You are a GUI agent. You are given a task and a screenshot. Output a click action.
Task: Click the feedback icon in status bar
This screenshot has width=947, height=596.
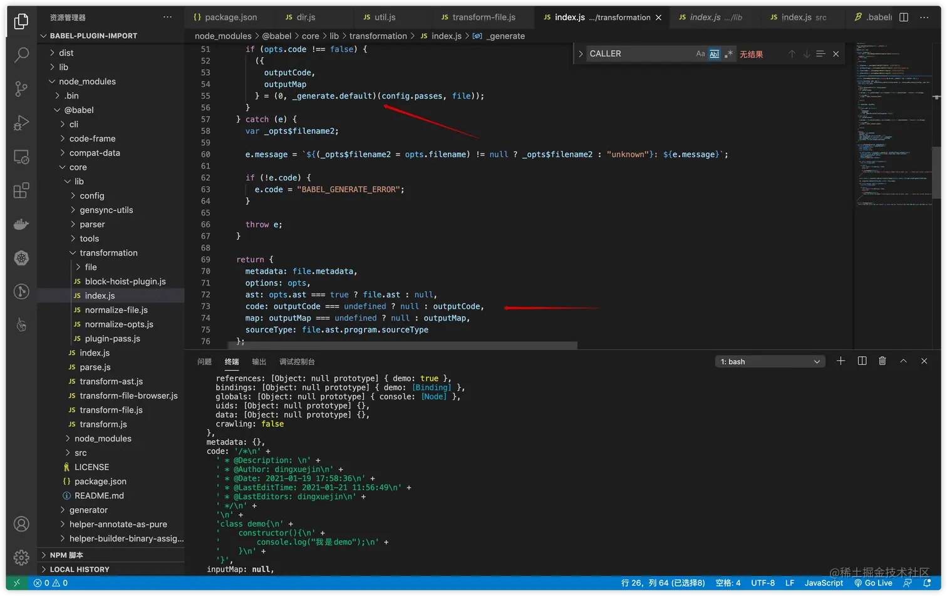[x=907, y=583]
